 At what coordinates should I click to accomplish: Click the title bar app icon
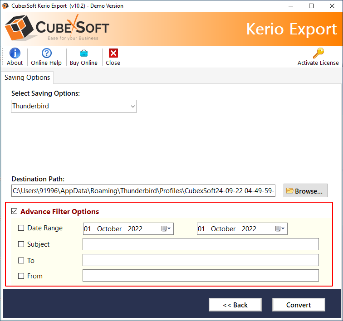(x=5, y=6)
